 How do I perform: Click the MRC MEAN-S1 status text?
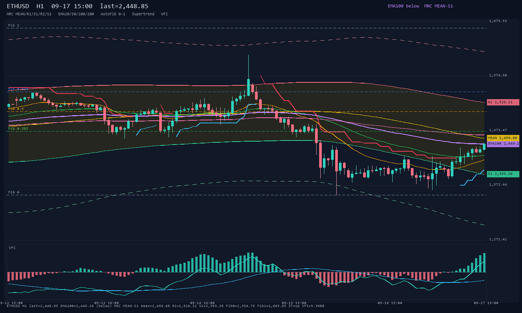pyautogui.click(x=438, y=6)
